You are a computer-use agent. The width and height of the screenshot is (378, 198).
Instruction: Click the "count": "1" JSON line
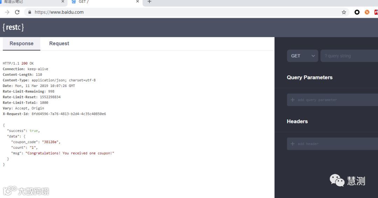coord(24,147)
